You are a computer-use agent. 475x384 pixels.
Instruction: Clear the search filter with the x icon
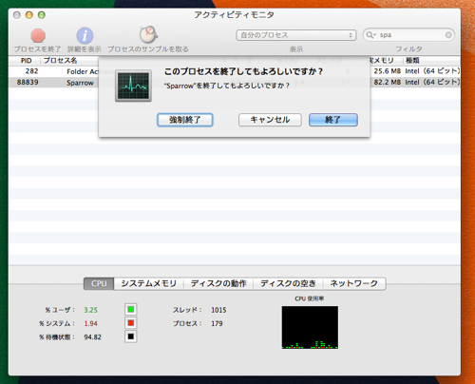point(448,35)
